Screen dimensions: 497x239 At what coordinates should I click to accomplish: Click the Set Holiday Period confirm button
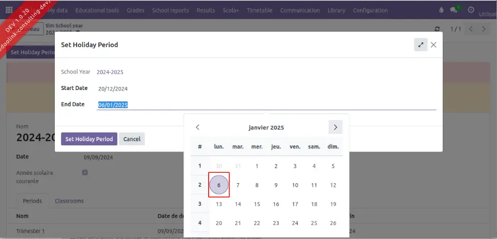(89, 139)
